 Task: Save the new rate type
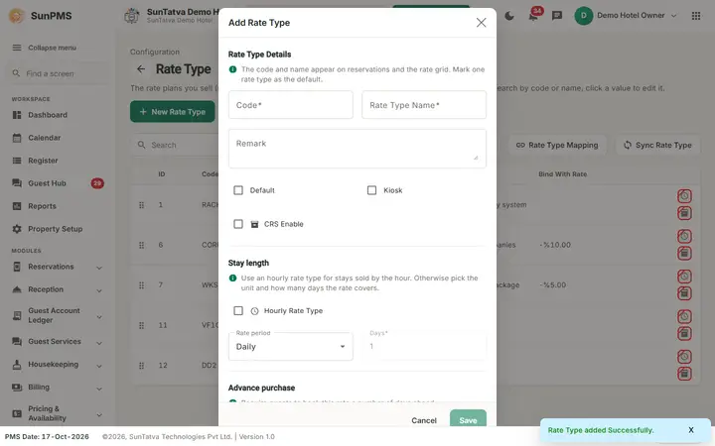click(468, 418)
